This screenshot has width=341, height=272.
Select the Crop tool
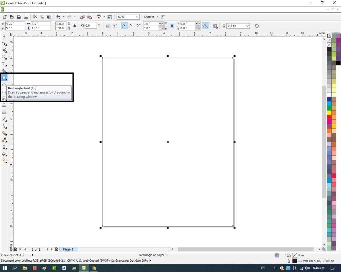pyautogui.click(x=4, y=50)
